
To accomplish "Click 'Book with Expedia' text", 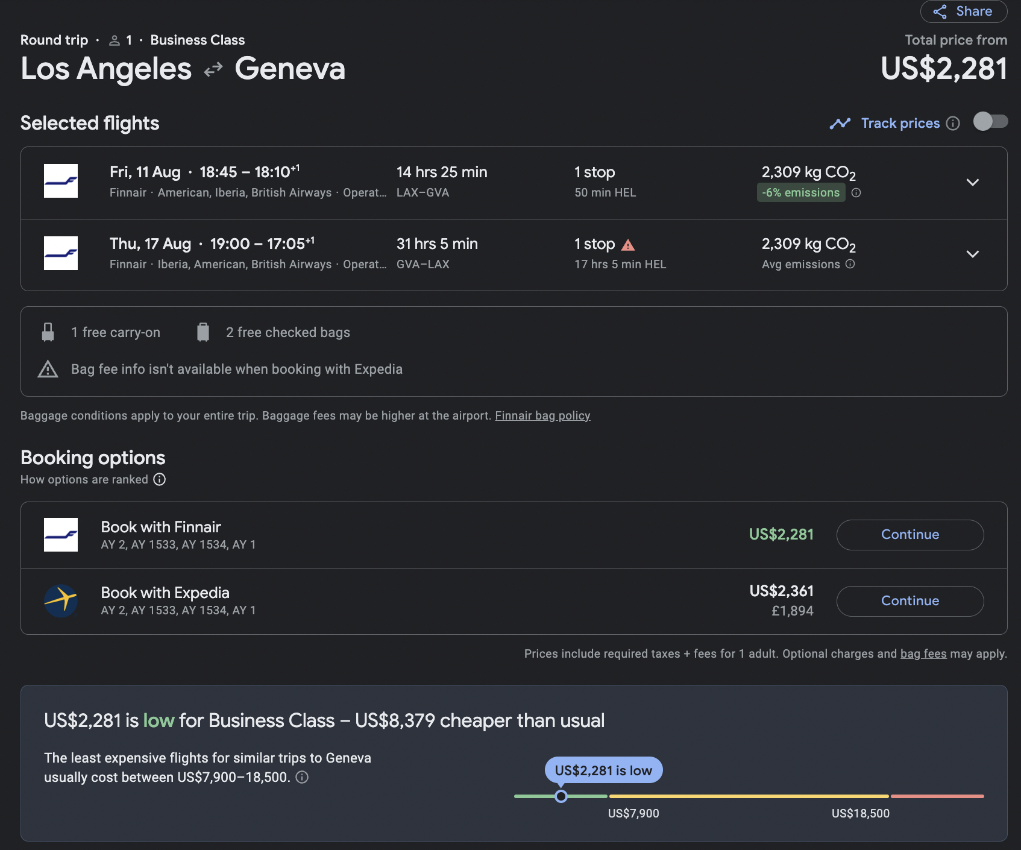I will [x=165, y=593].
